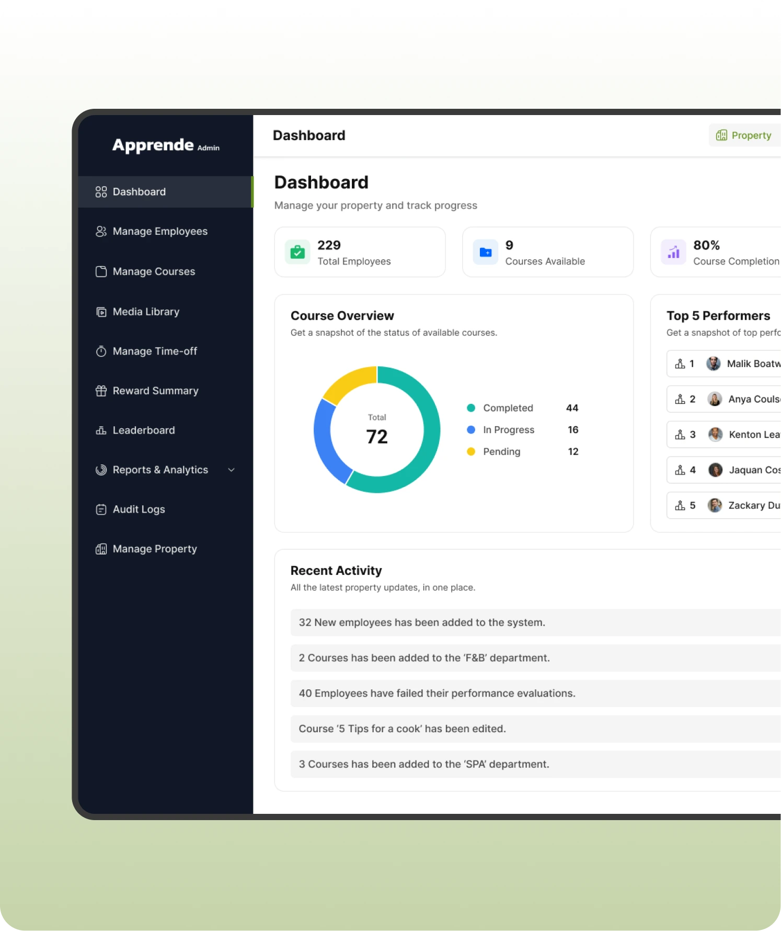Click the Leaderboard podium icon in sidebar

(101, 430)
